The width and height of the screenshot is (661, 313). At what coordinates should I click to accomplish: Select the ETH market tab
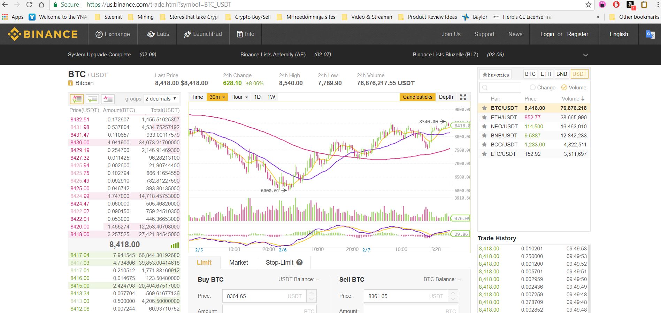click(x=546, y=74)
